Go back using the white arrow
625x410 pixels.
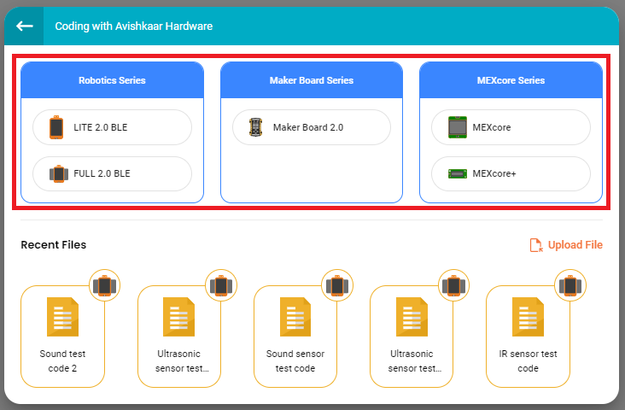[24, 26]
